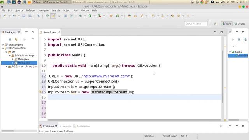Click the warning marker on line 15
The width and height of the screenshot is (249, 140).
click(40, 92)
